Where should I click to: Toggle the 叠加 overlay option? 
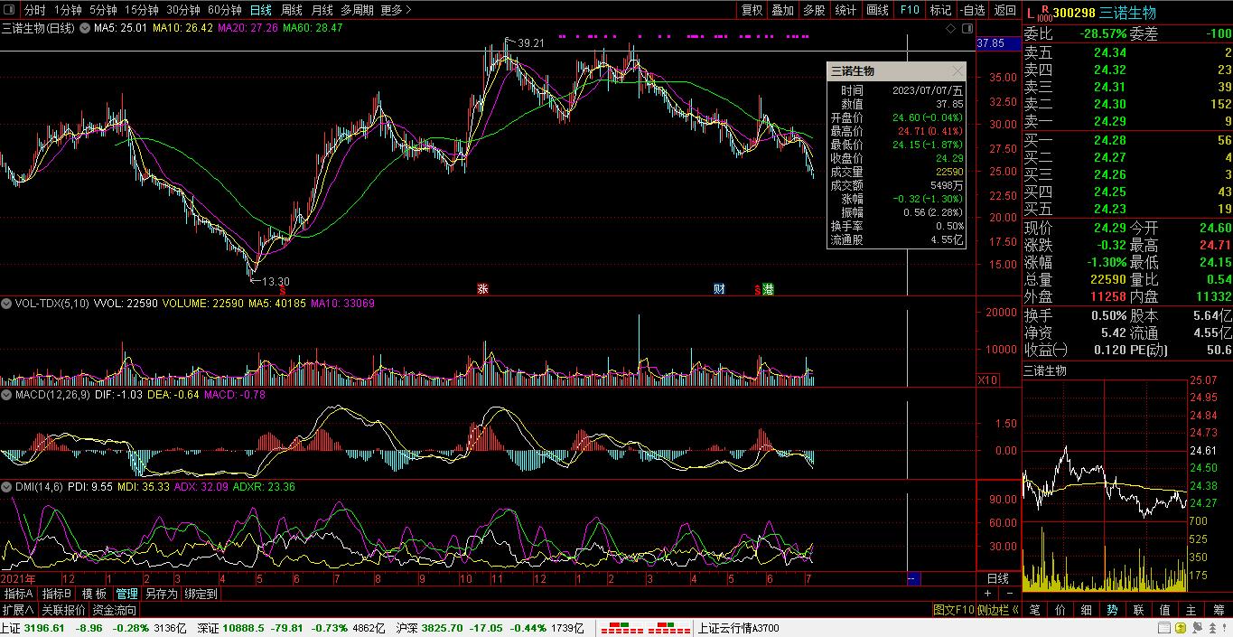(782, 10)
